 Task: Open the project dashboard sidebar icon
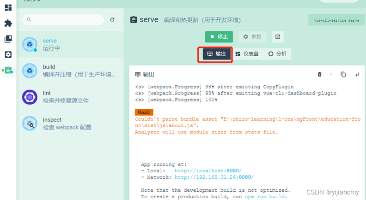(x=8, y=7)
